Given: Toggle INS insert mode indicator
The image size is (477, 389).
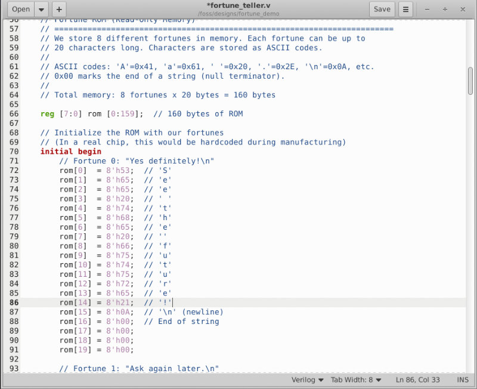Looking at the screenshot, I should pos(463,380).
